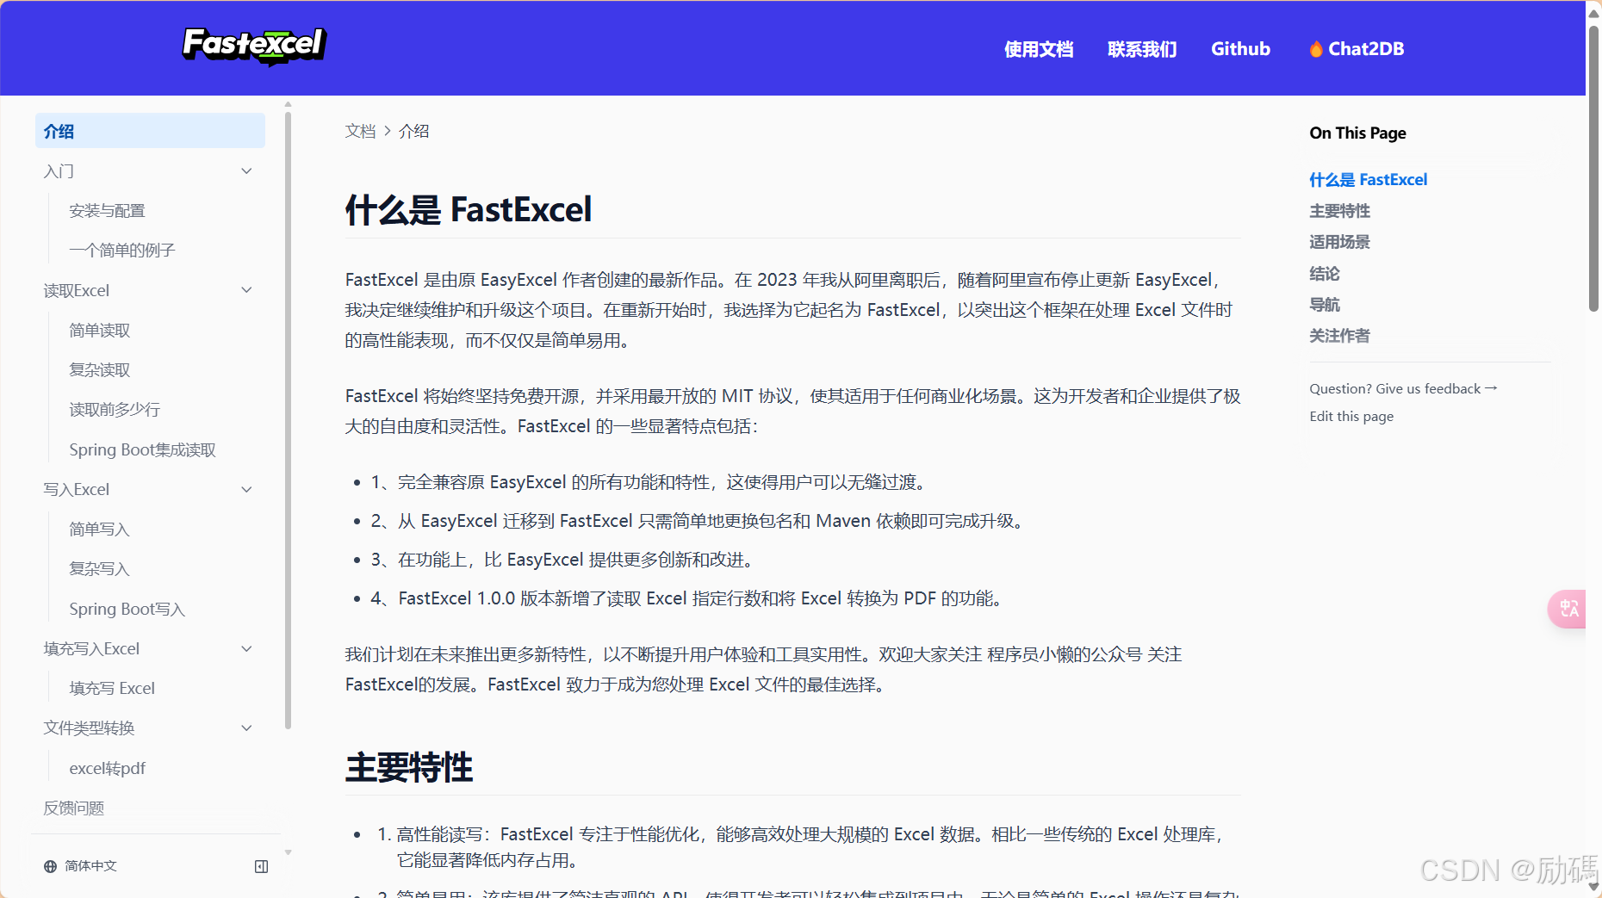Click the floating pink translate button

pyautogui.click(x=1568, y=609)
